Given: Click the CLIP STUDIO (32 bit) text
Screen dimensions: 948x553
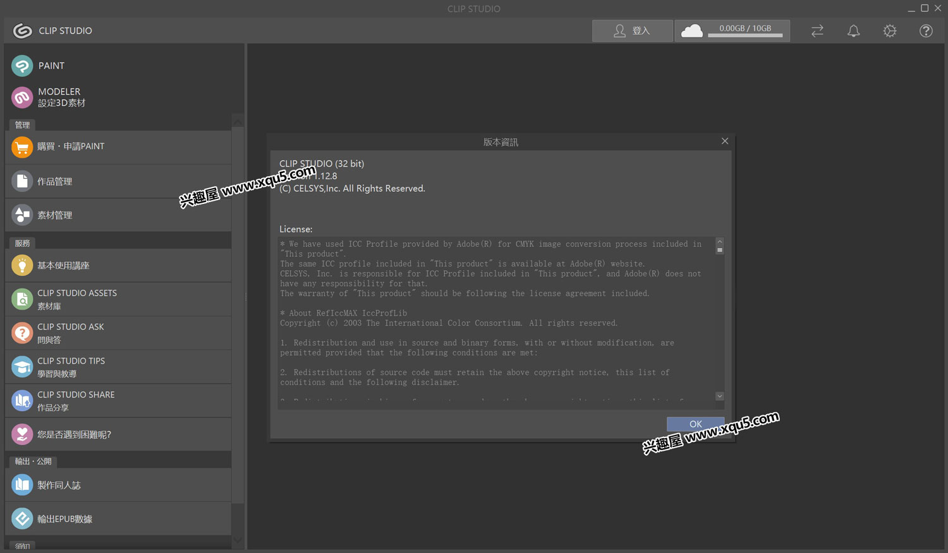Looking at the screenshot, I should coord(322,164).
